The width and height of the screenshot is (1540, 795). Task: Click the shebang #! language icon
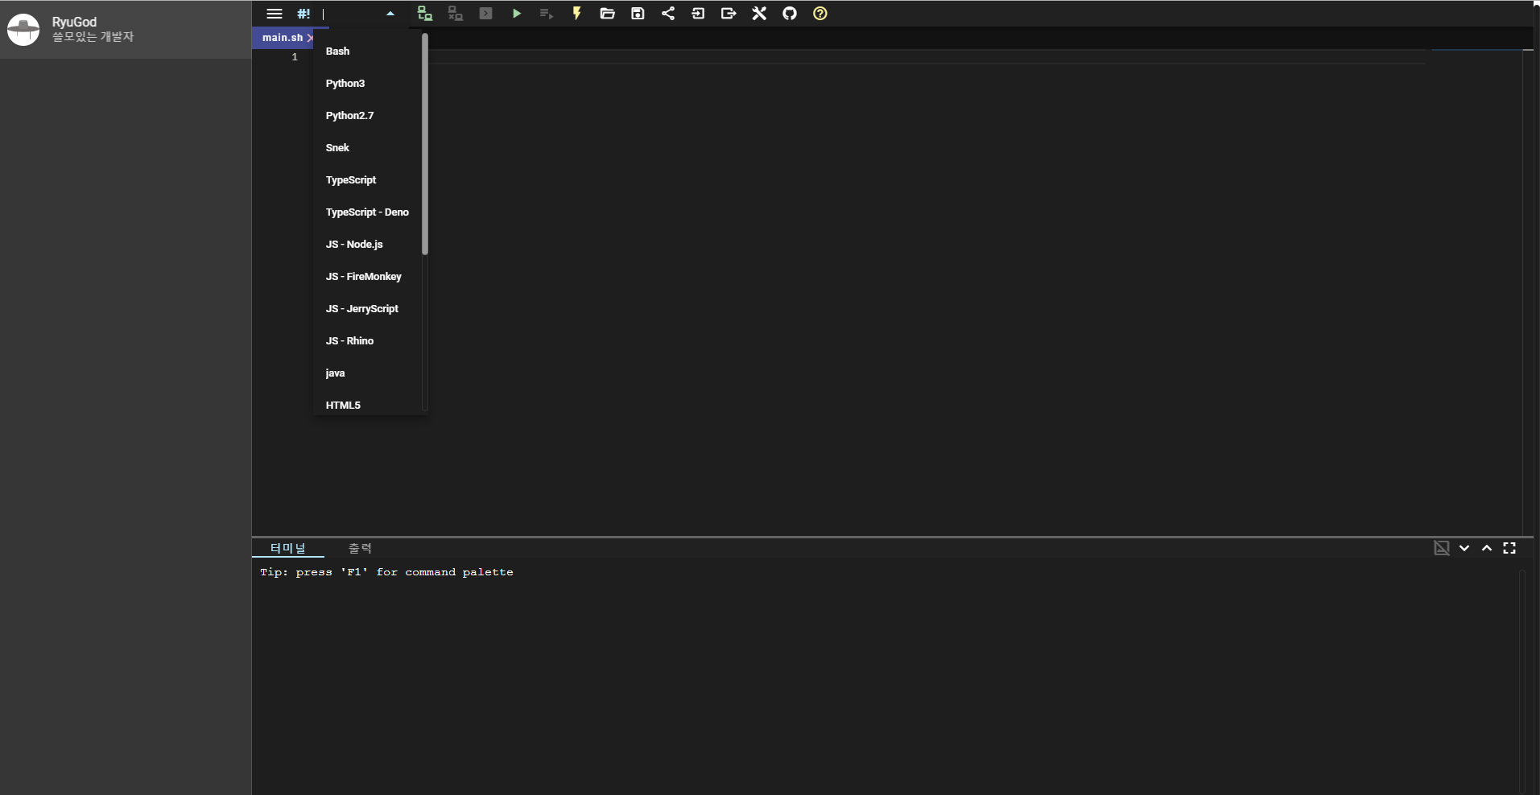pos(303,14)
